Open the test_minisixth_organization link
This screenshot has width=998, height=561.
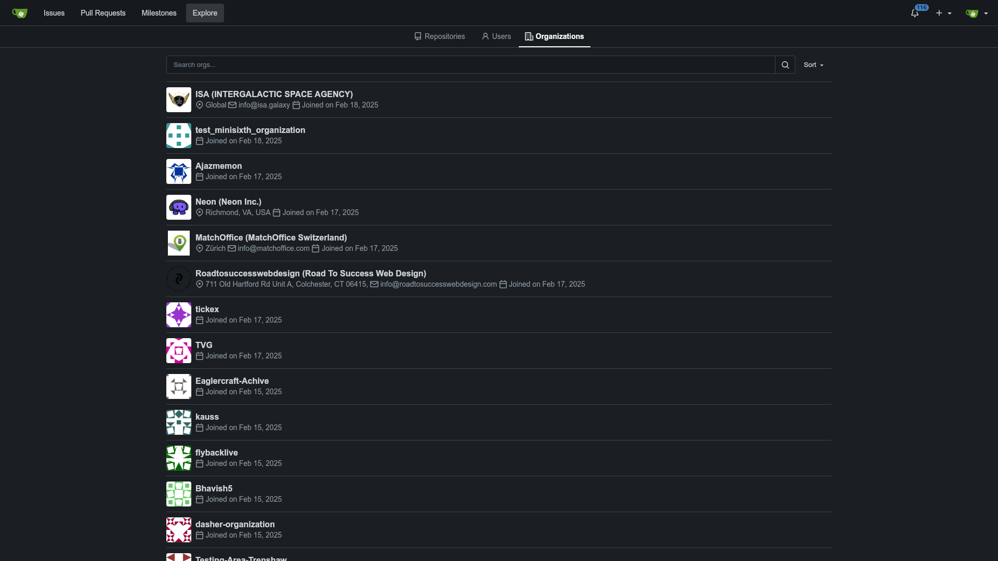[x=250, y=130]
